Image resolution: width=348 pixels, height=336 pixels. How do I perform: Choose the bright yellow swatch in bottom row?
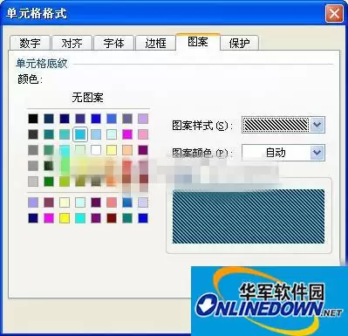click(x=65, y=218)
